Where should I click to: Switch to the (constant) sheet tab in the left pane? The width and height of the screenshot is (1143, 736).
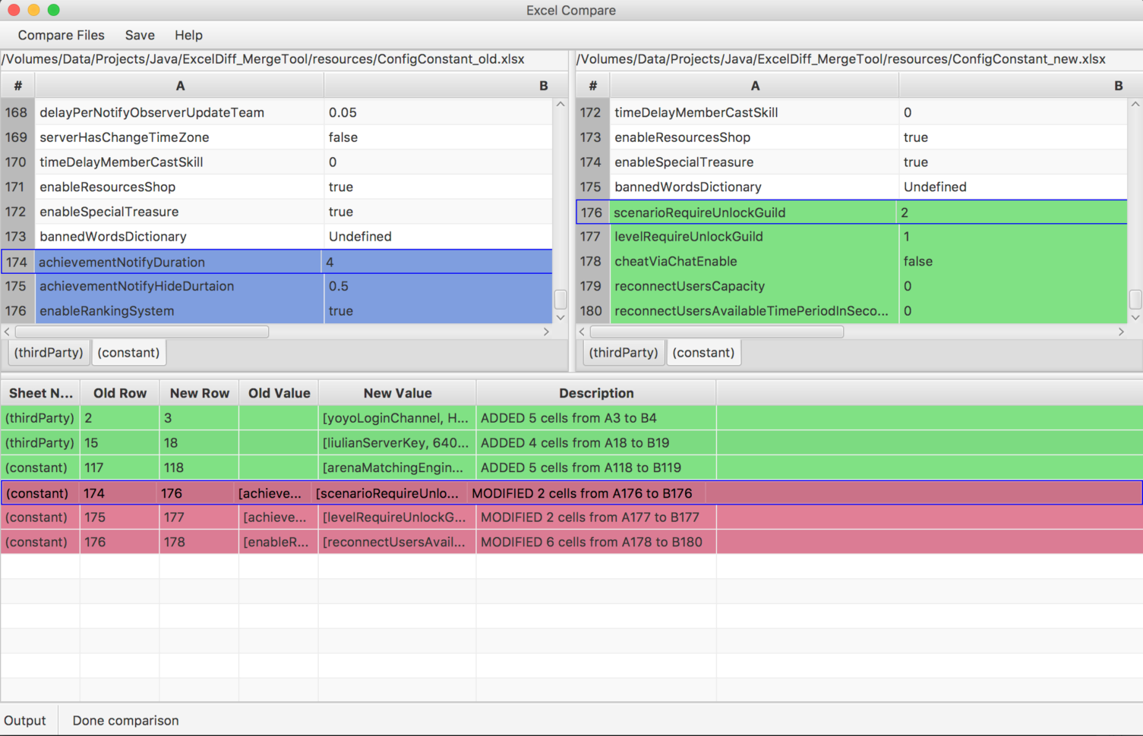click(x=128, y=352)
